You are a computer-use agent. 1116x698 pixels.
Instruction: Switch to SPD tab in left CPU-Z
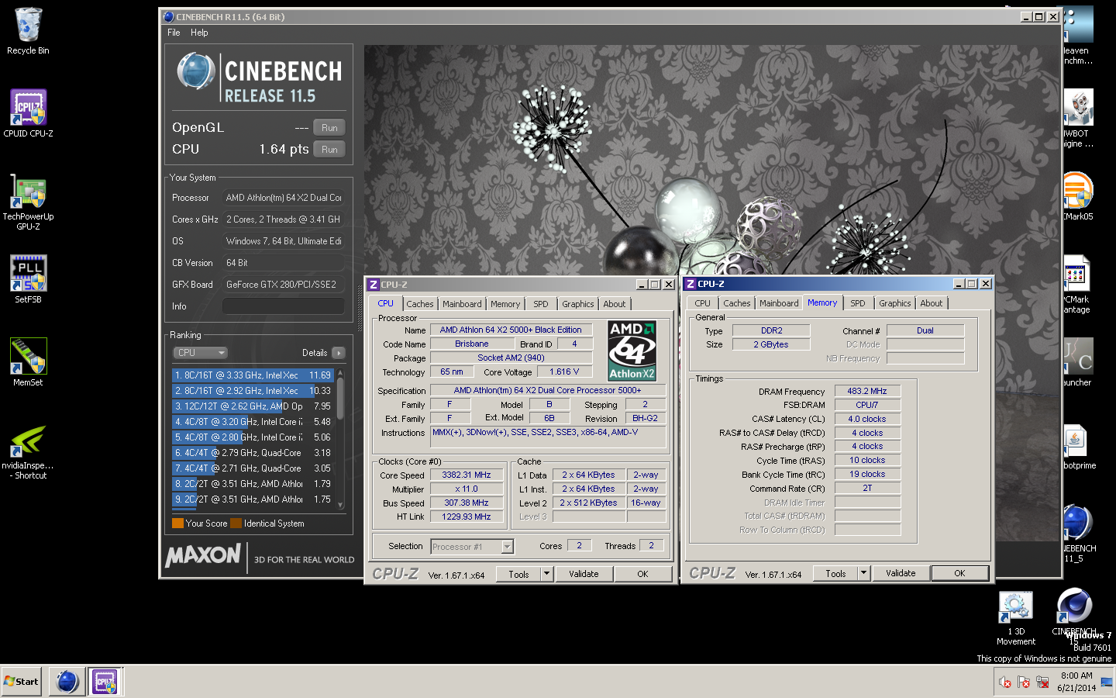541,304
